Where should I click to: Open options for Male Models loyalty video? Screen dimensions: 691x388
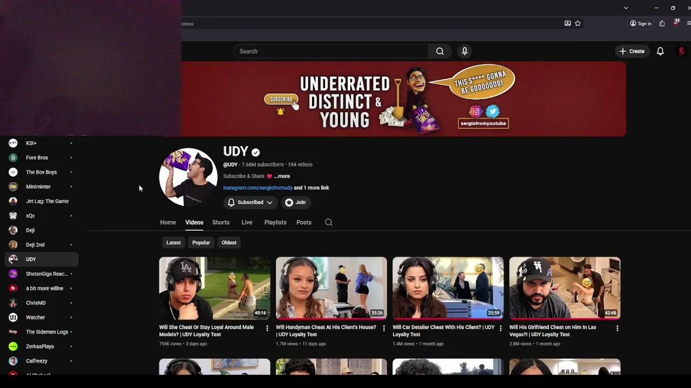click(x=267, y=328)
